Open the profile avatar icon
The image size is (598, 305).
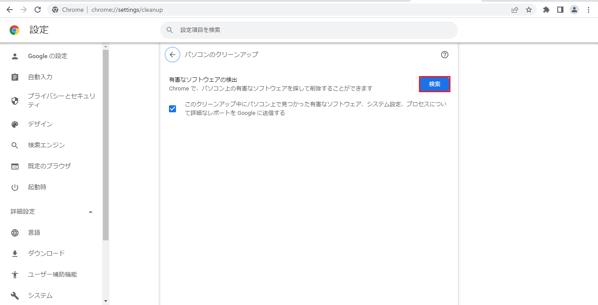click(574, 10)
